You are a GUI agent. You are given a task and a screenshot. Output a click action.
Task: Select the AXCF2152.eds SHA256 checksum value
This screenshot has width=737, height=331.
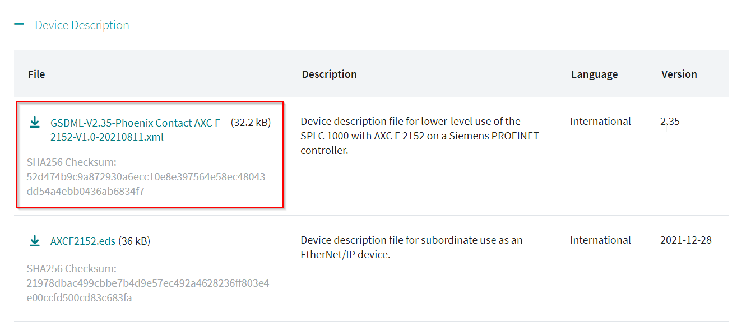point(148,291)
